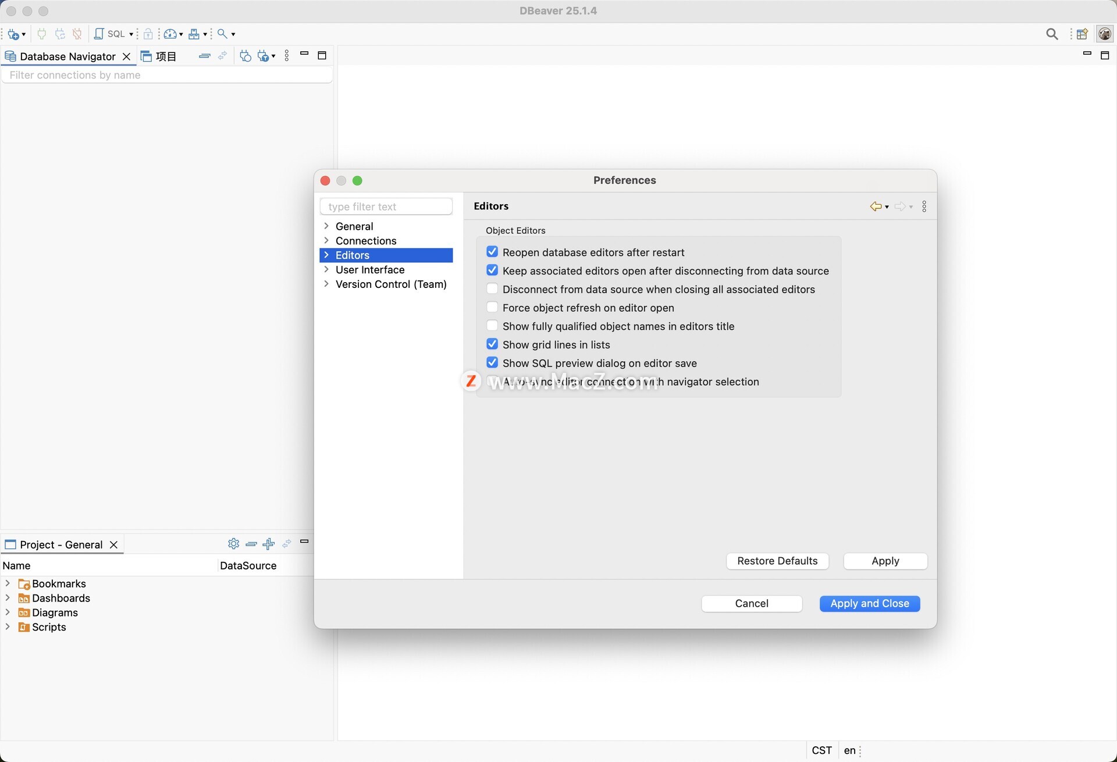Expand all with plus icon in Project panel

tap(268, 544)
